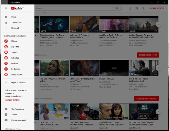Click the Ed Sheeran channel name

tap(74, 84)
